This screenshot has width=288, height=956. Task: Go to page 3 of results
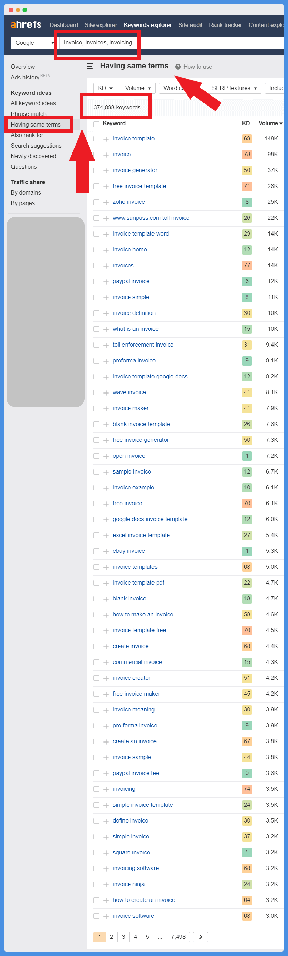point(123,937)
